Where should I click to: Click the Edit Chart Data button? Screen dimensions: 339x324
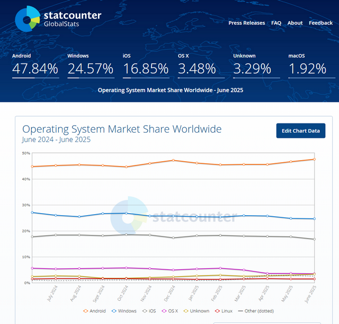point(301,131)
